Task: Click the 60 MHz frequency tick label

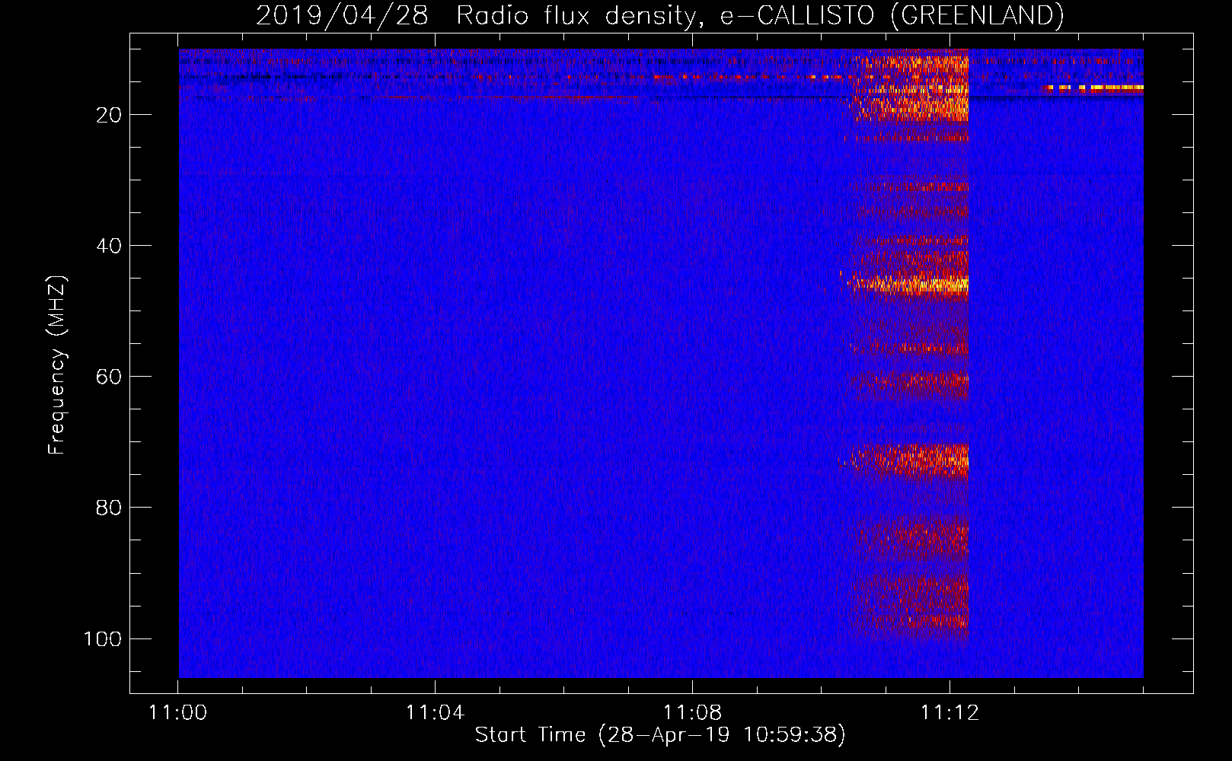Action: tap(109, 377)
